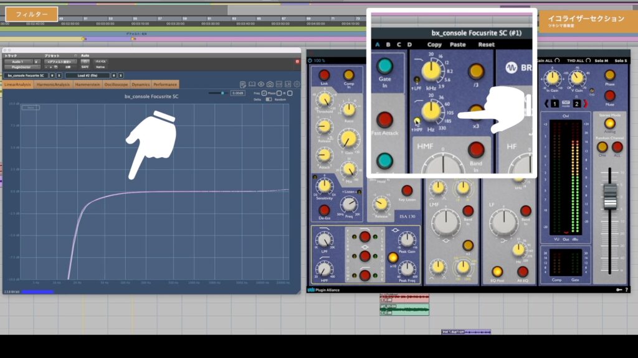638x358 pixels.
Task: Click the sidechain HPF knob at bottom left
Action: [x=324, y=268]
